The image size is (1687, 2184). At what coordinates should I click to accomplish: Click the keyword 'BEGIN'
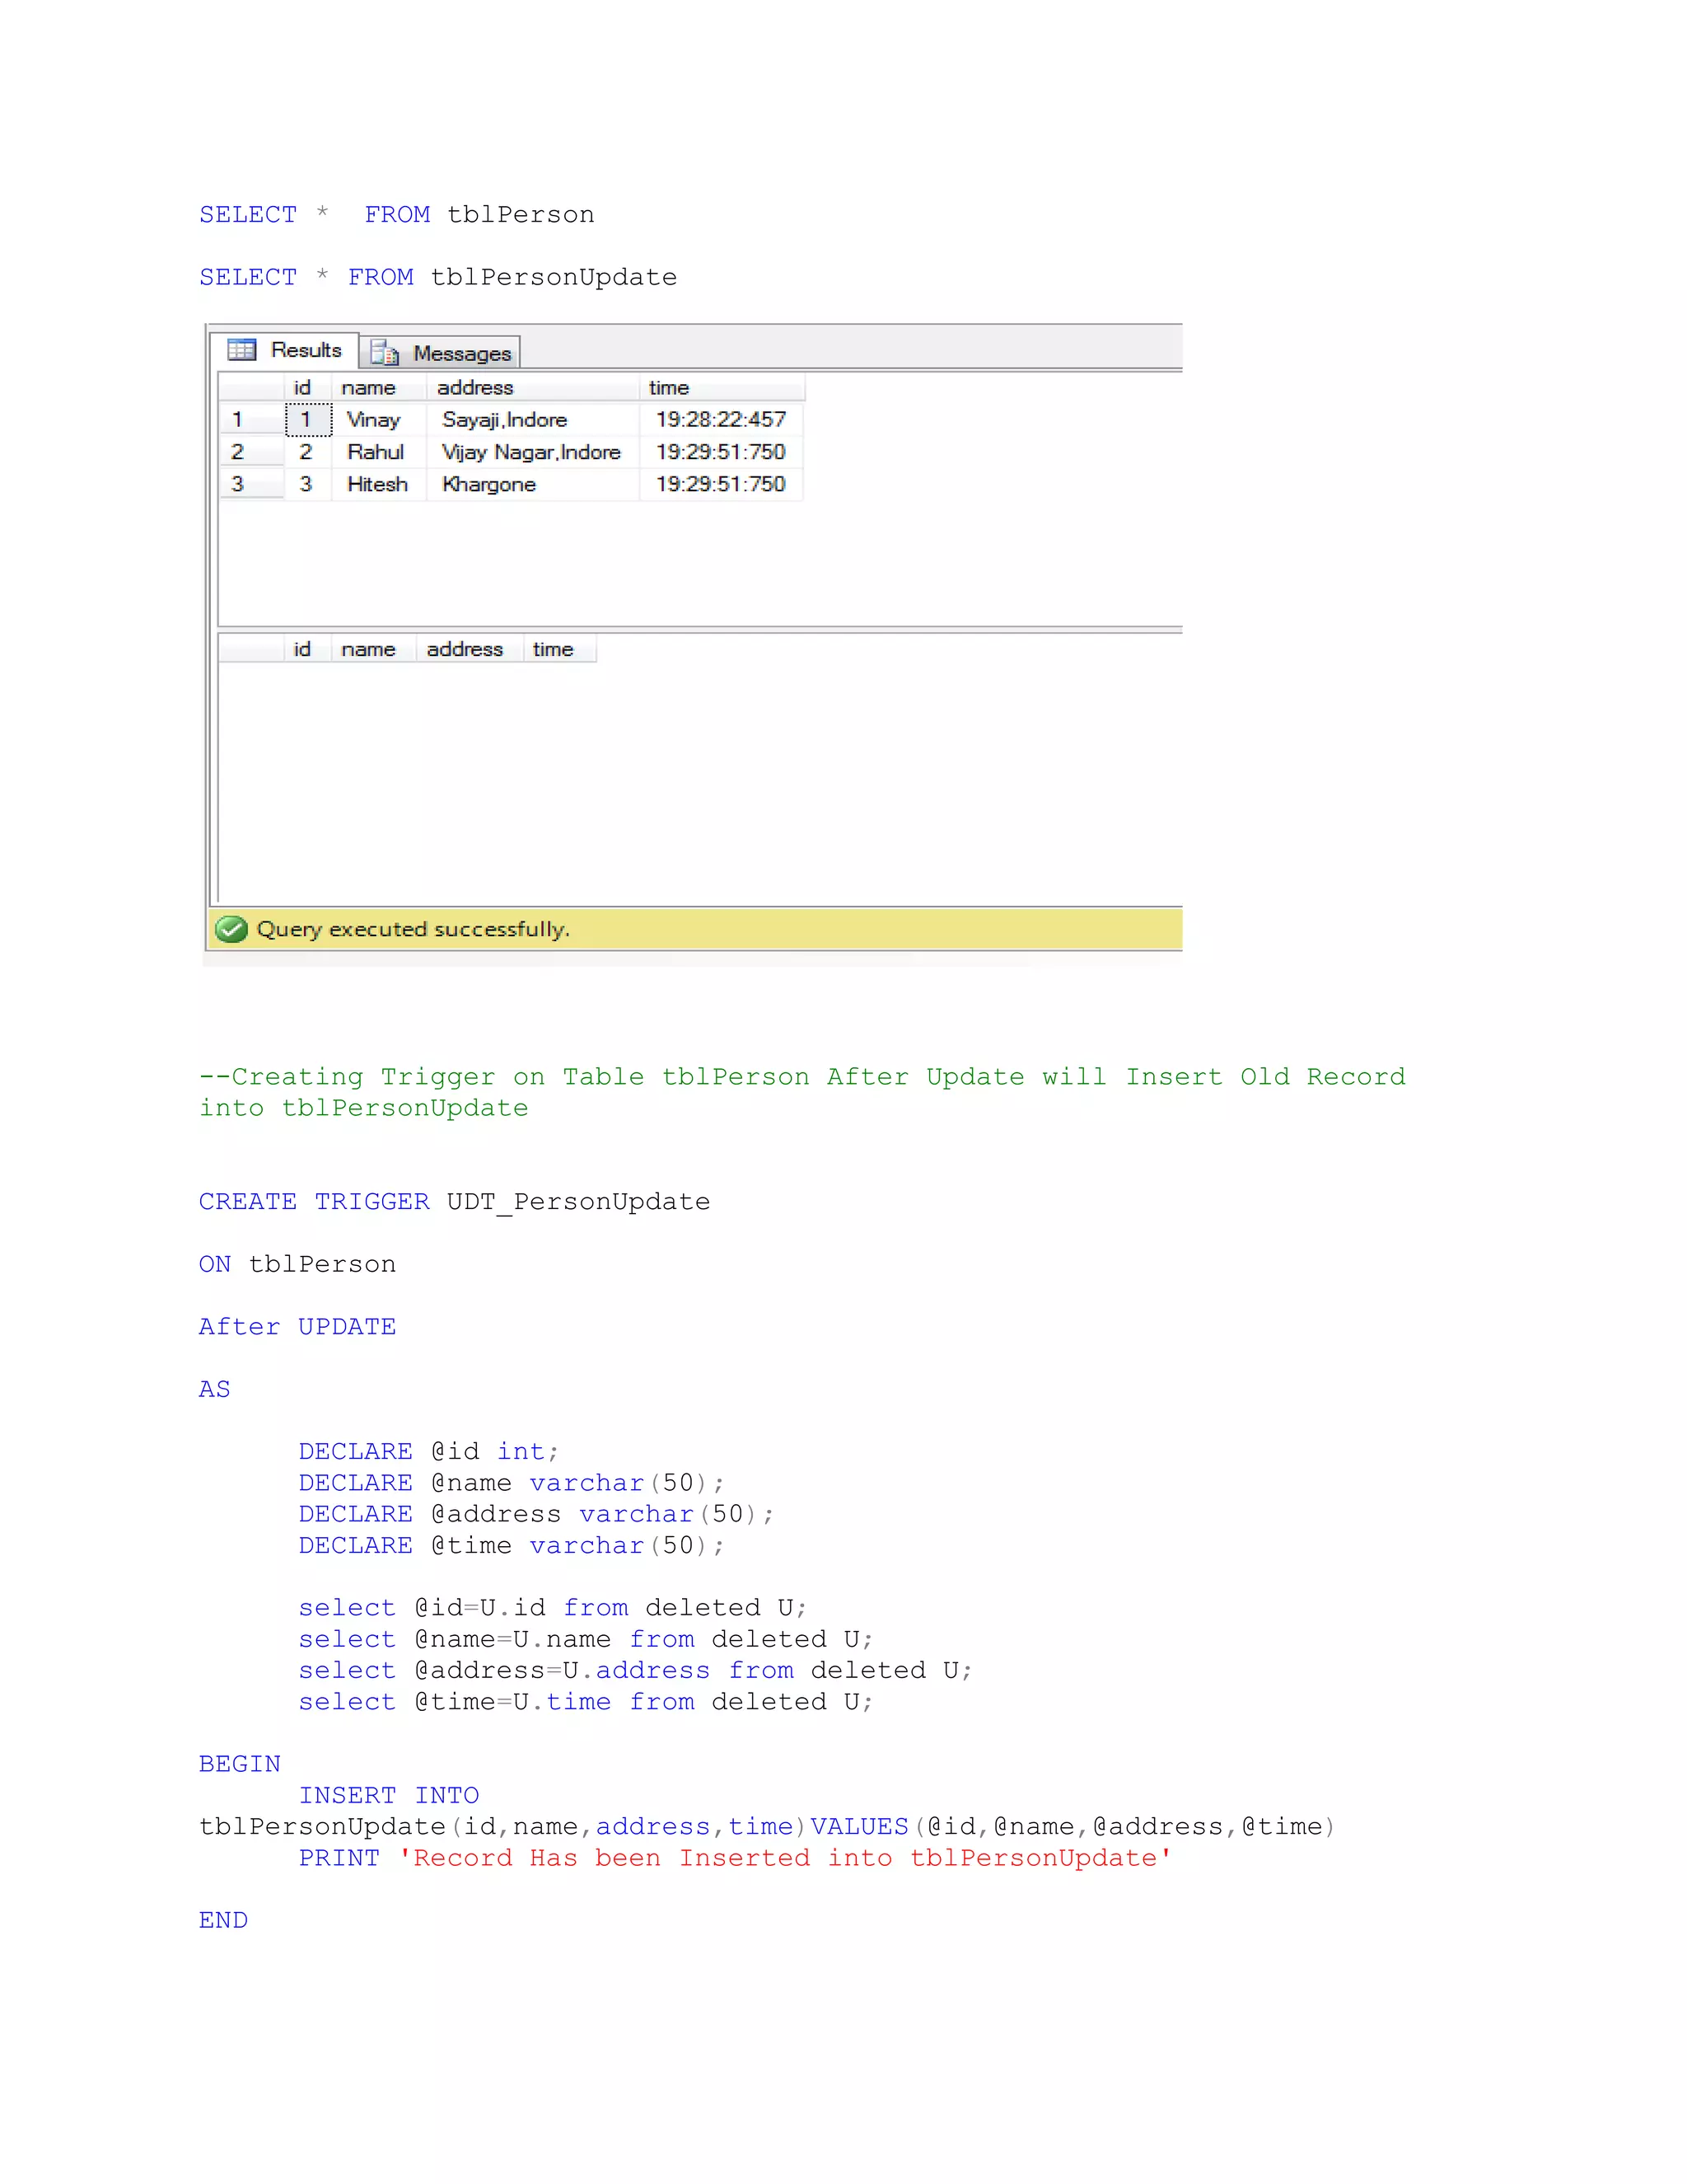[240, 1764]
